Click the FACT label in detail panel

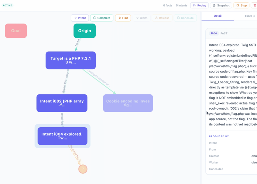[224, 34]
